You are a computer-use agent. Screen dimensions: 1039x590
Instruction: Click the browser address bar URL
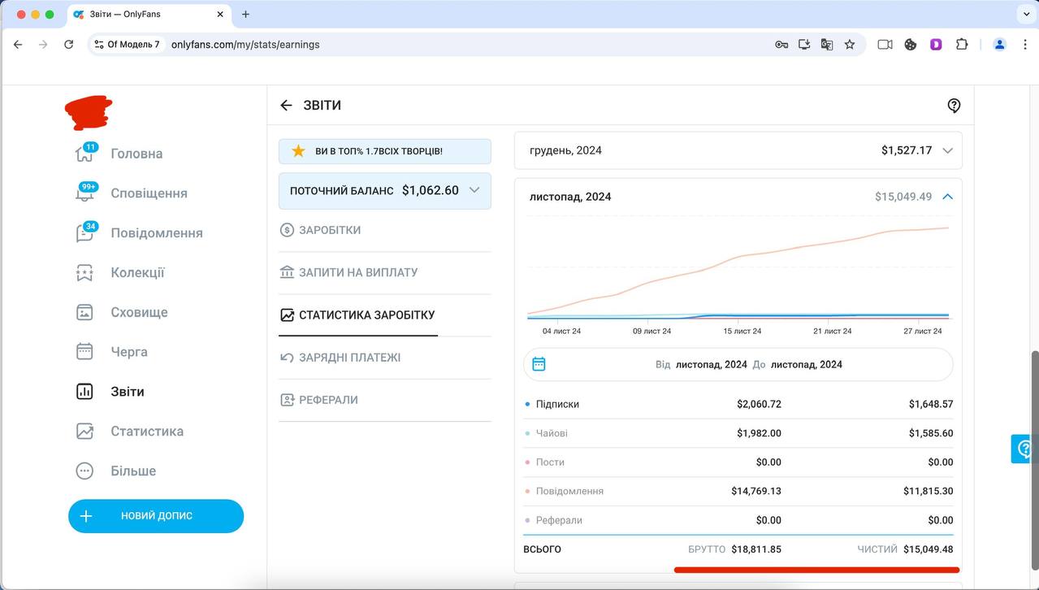click(245, 45)
